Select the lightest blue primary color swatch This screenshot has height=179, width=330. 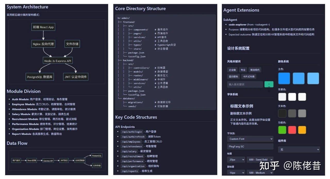313,78
